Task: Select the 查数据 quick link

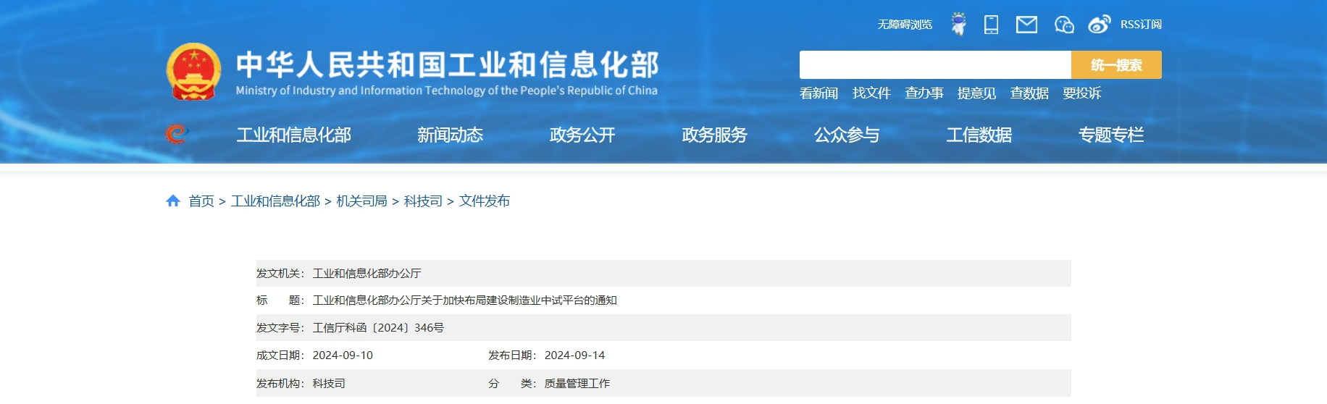Action: (x=1029, y=93)
